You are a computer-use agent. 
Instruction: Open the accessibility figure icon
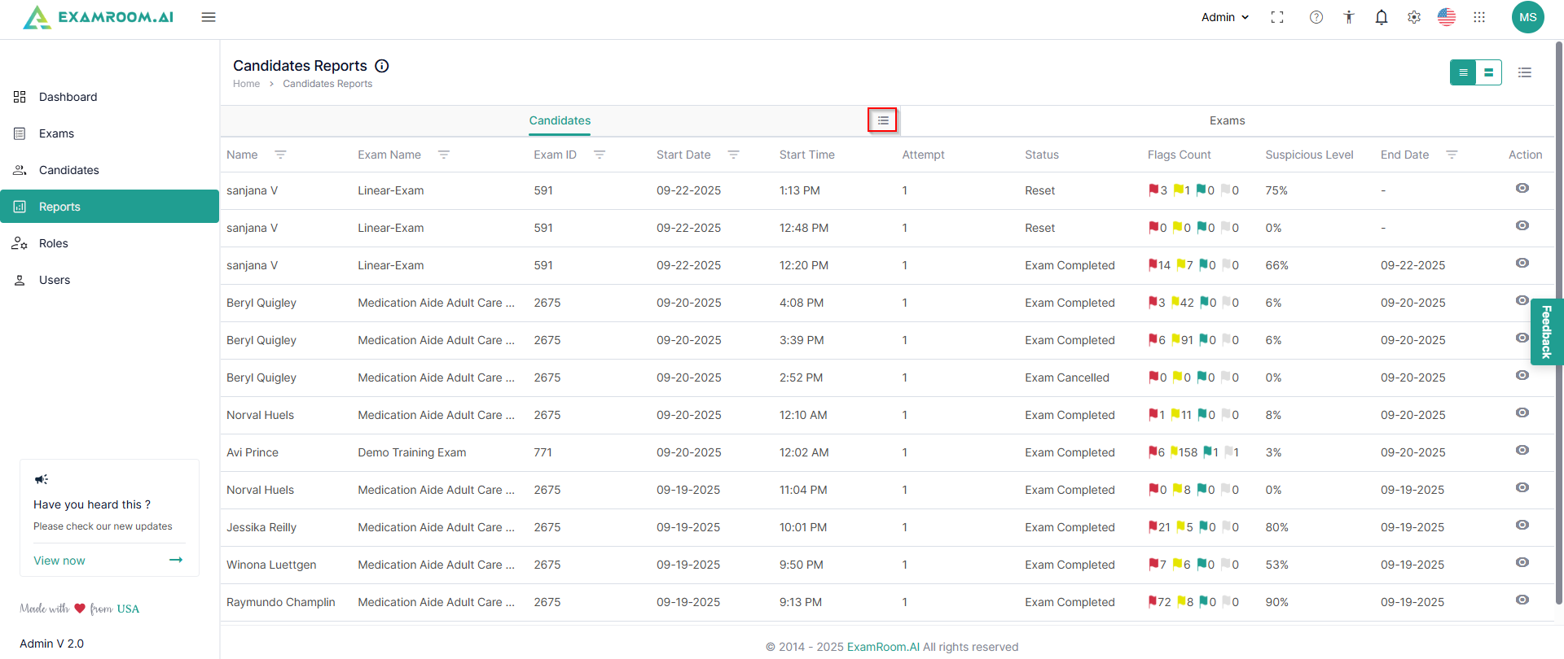1349,17
